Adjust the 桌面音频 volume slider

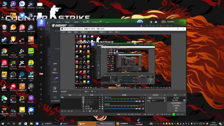(x=121, y=109)
